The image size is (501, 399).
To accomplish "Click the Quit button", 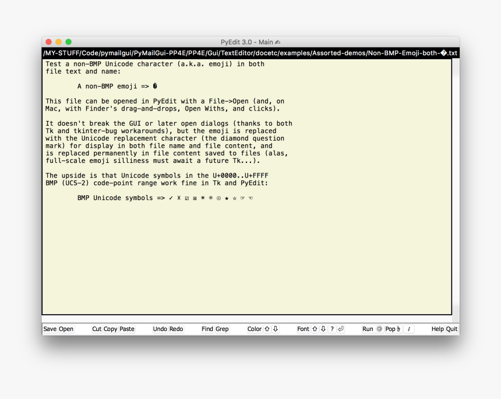I will click(452, 329).
